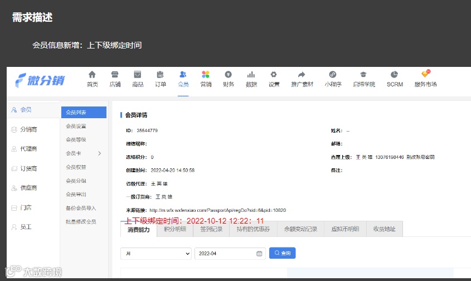Open the 会员导出 submenu item

76,195
